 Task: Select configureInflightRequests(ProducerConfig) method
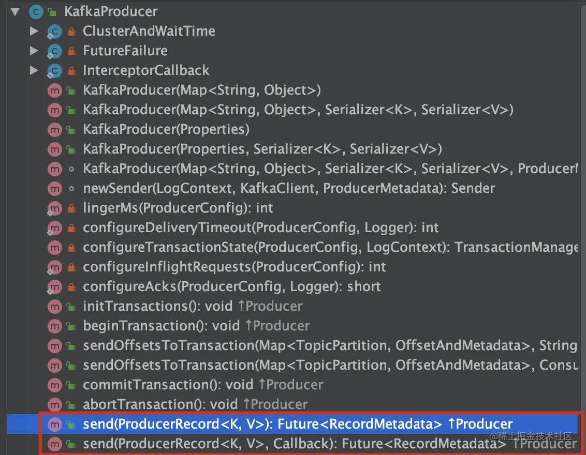point(235,267)
